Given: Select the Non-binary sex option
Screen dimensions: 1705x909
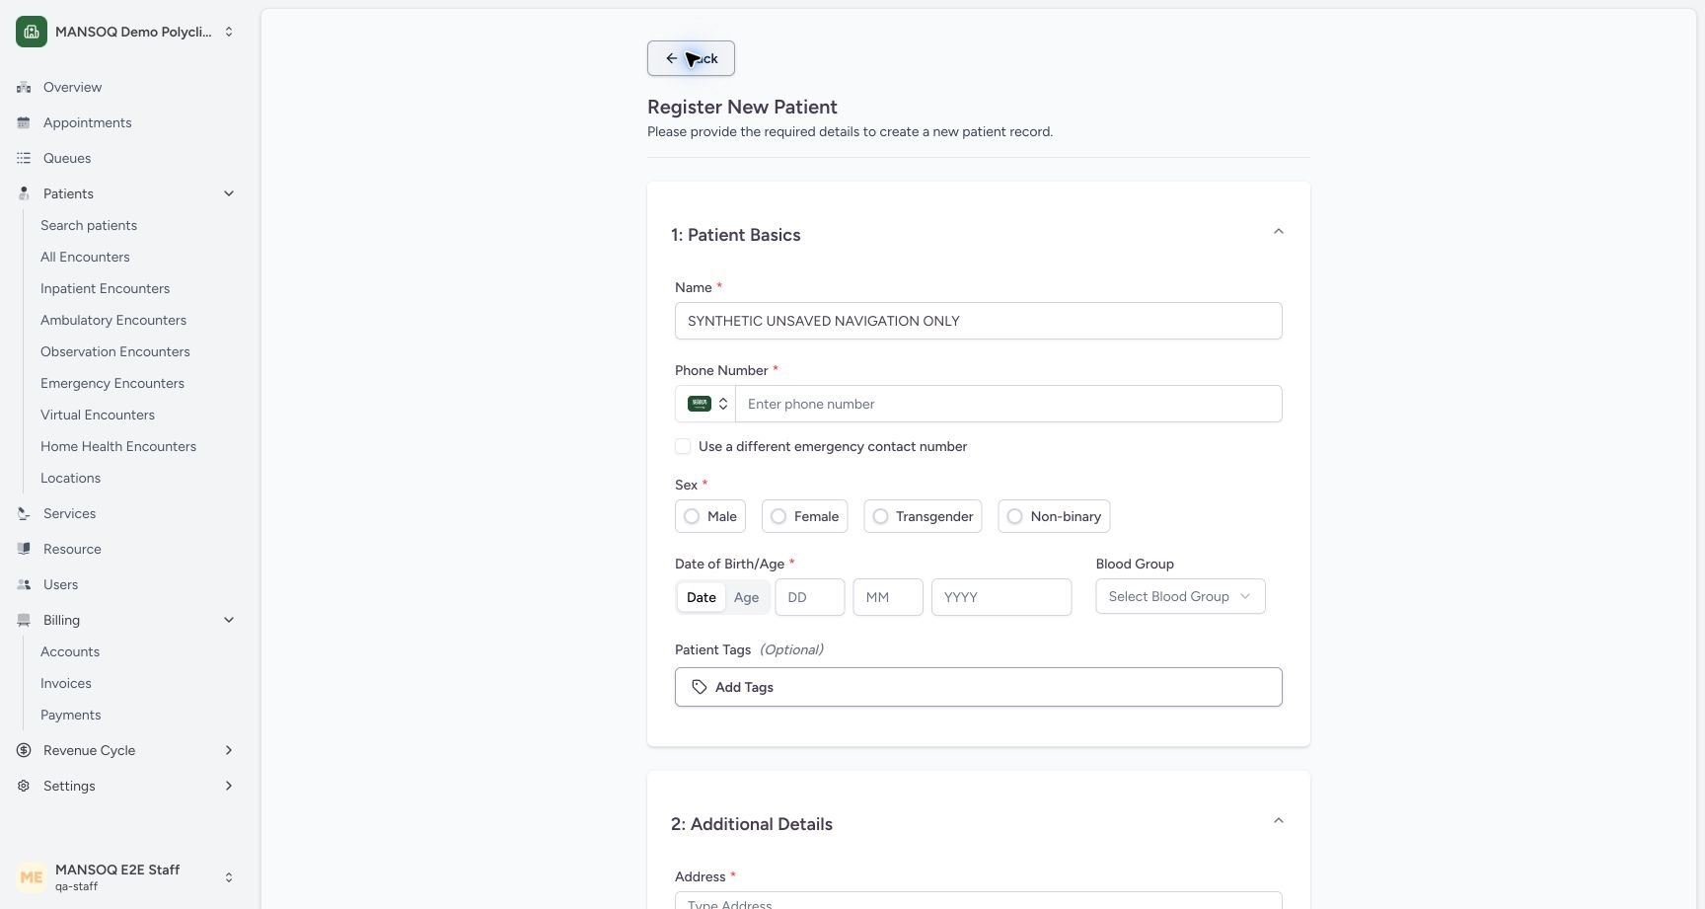Looking at the screenshot, I should [1055, 516].
